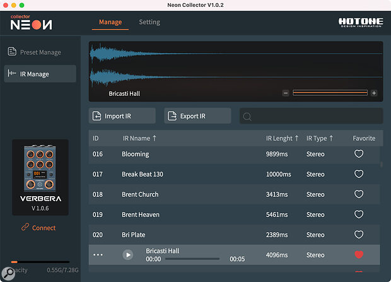Screen dimensions: 391x282
Task: Click the ID column header
Action: [x=96, y=138]
